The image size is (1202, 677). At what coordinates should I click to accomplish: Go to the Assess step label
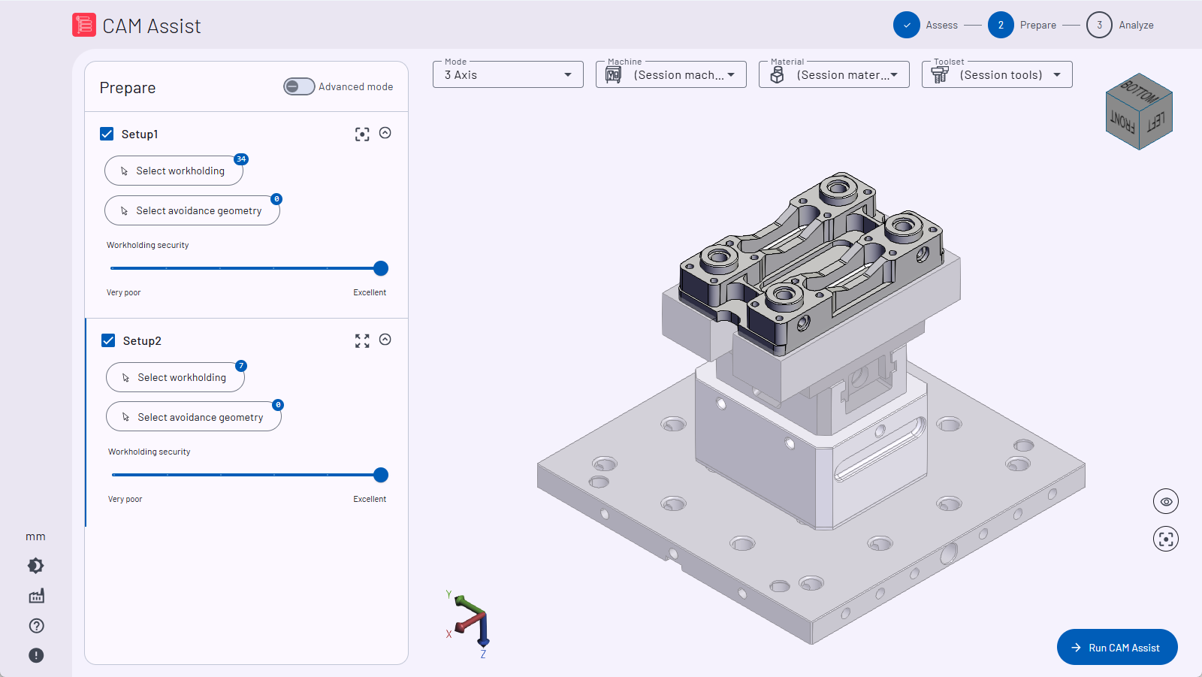point(941,26)
